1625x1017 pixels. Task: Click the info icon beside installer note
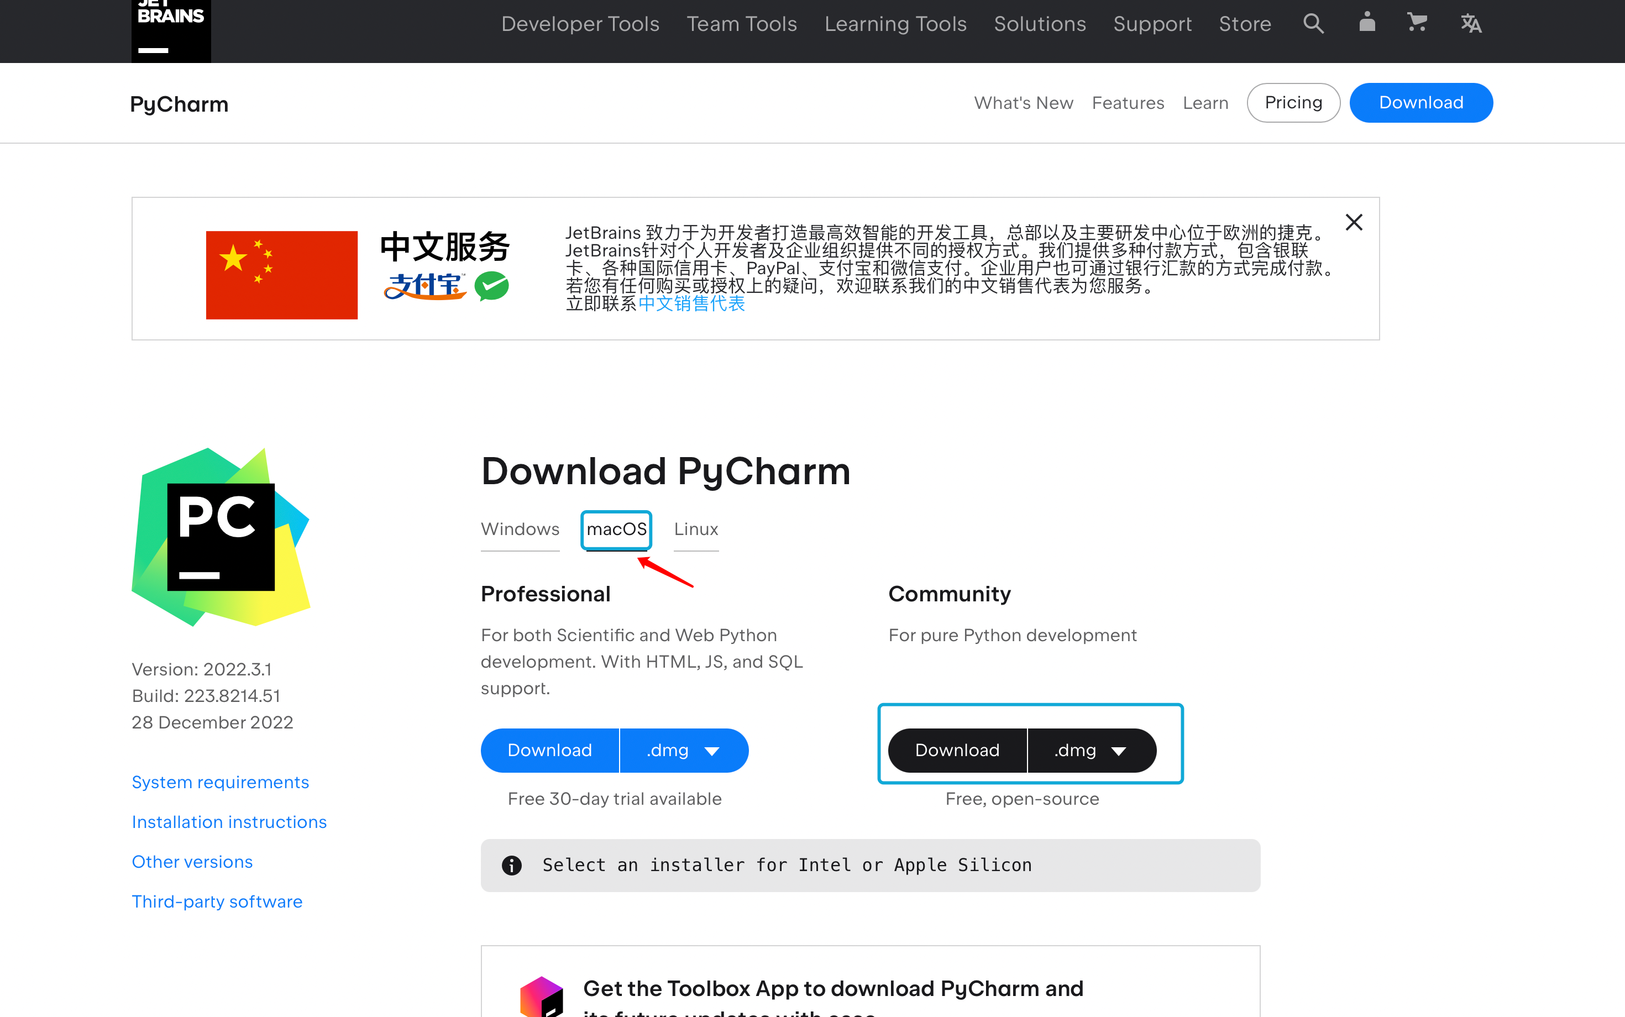511,865
